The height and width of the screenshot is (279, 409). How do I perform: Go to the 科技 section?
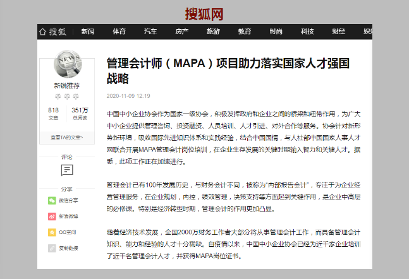point(307,32)
